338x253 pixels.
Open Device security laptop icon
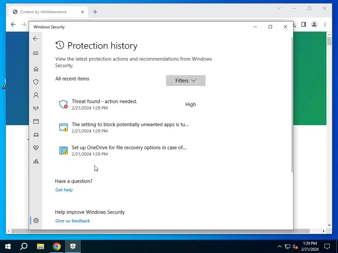(36, 135)
